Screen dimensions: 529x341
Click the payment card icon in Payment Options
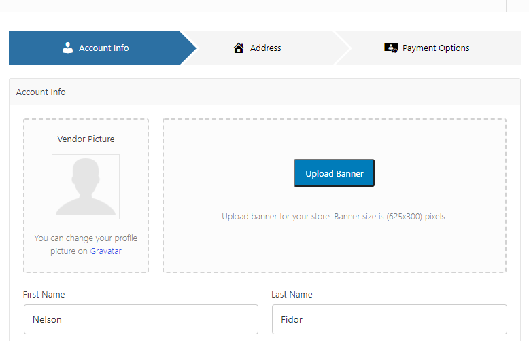[x=391, y=48]
